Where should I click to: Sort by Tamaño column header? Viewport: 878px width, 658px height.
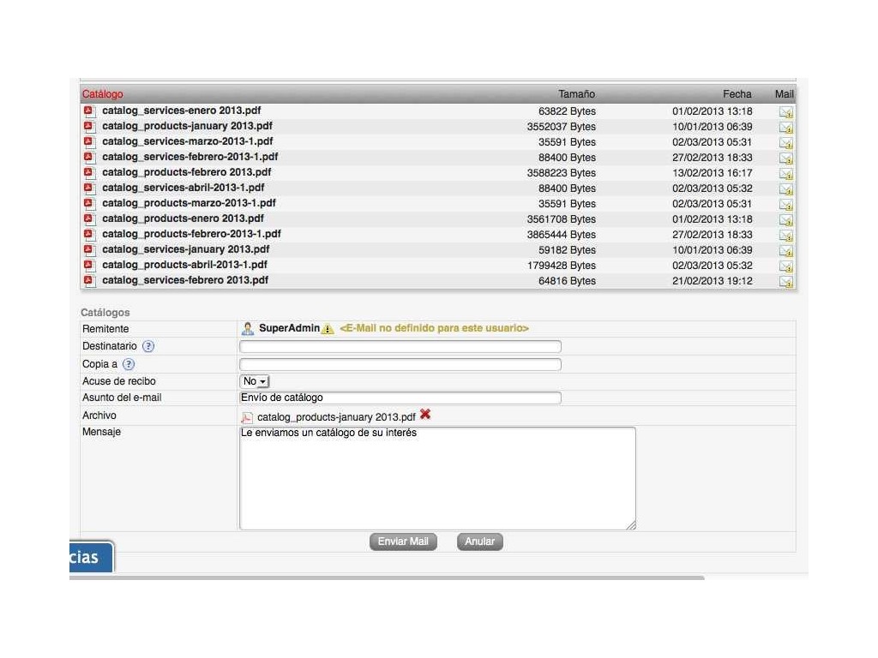coord(576,94)
